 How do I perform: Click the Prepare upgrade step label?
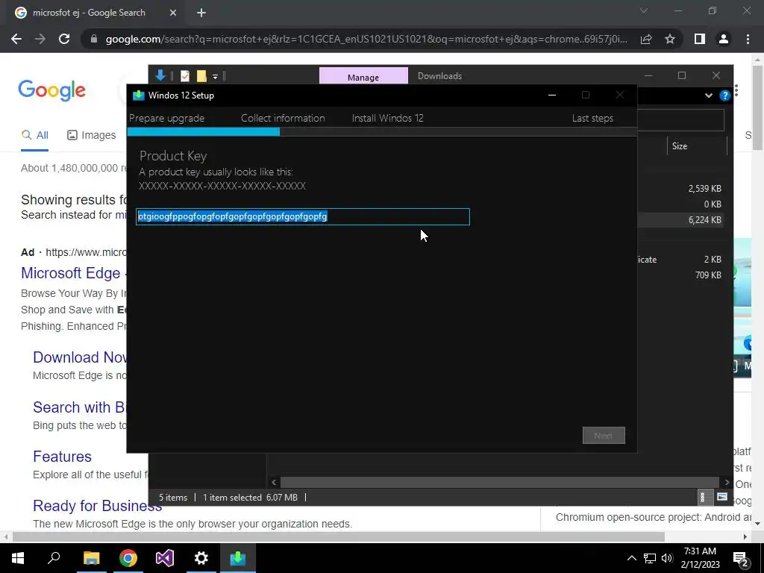[x=166, y=119]
